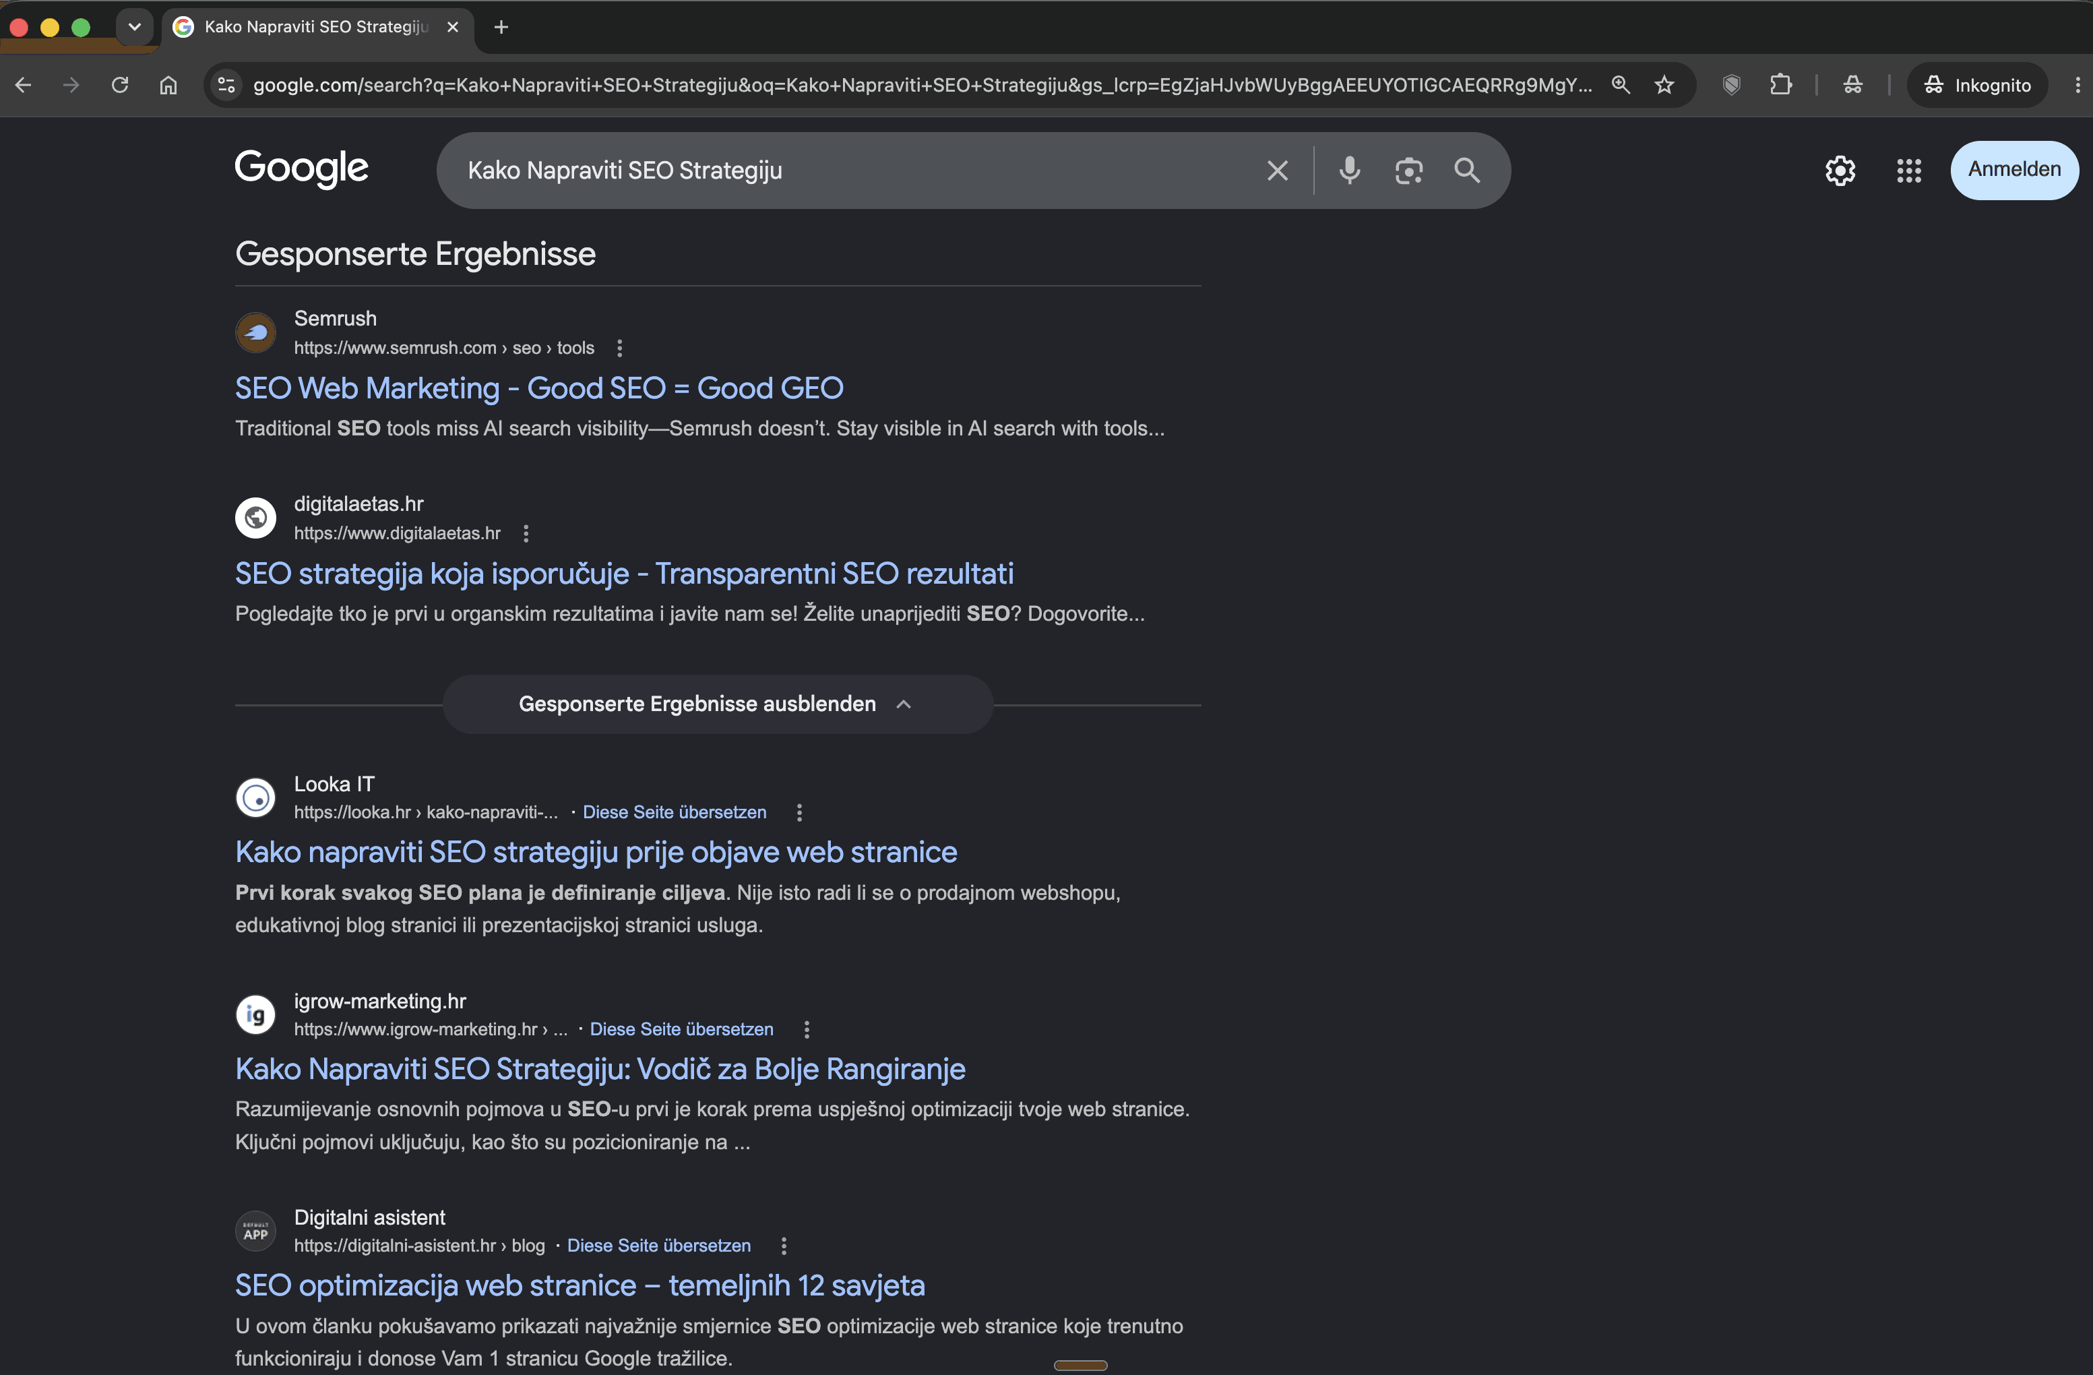Viewport: 2093px width, 1375px height.
Task: Open Semrush ad options three dots
Action: coord(620,348)
